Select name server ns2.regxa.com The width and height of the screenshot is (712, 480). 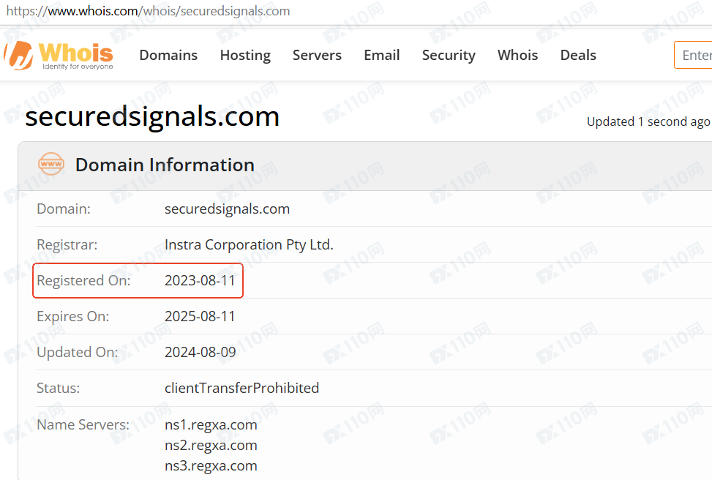[211, 446]
